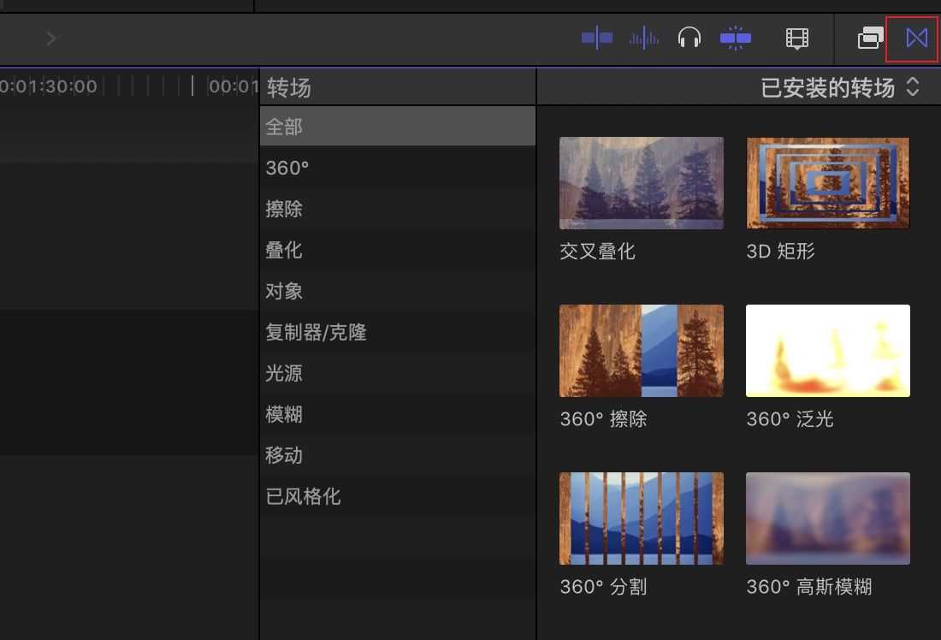Select the 360° 擦除 transition thumbnail
This screenshot has height=640, width=941.
(641, 351)
